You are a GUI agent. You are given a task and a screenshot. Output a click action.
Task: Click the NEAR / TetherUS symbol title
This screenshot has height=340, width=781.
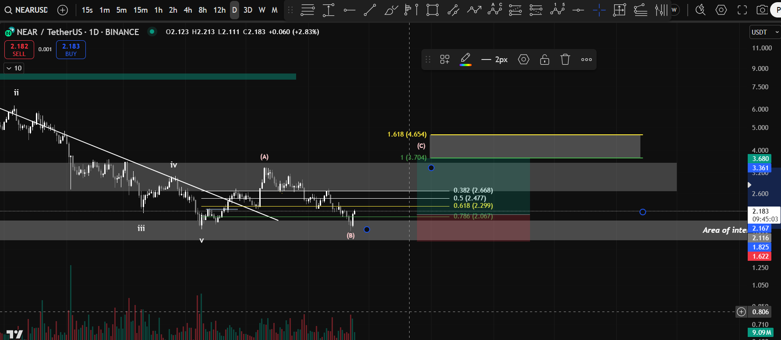[x=78, y=32]
